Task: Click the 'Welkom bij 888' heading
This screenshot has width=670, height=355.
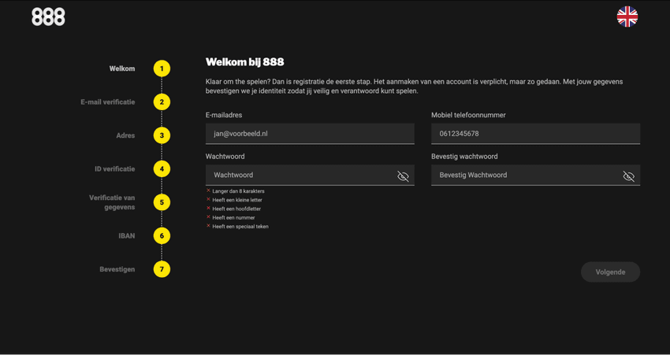Action: (245, 62)
